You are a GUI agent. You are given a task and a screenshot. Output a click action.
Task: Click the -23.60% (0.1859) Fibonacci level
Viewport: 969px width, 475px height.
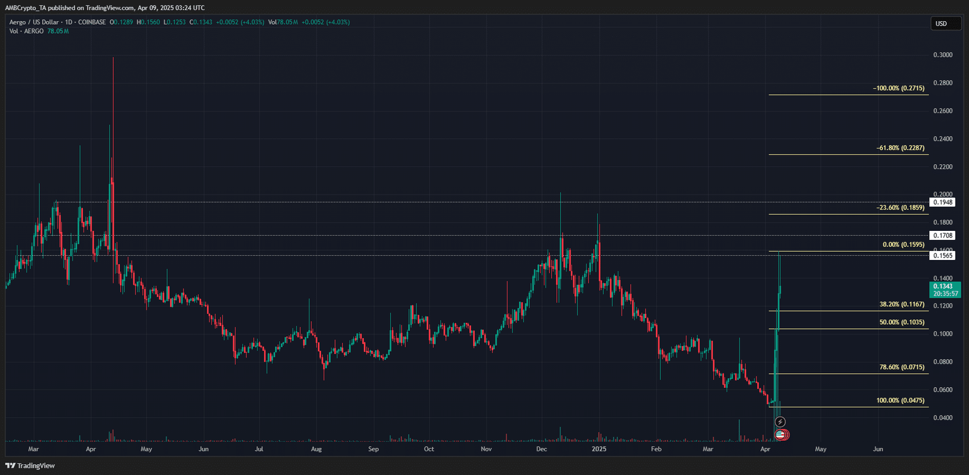[x=900, y=208]
